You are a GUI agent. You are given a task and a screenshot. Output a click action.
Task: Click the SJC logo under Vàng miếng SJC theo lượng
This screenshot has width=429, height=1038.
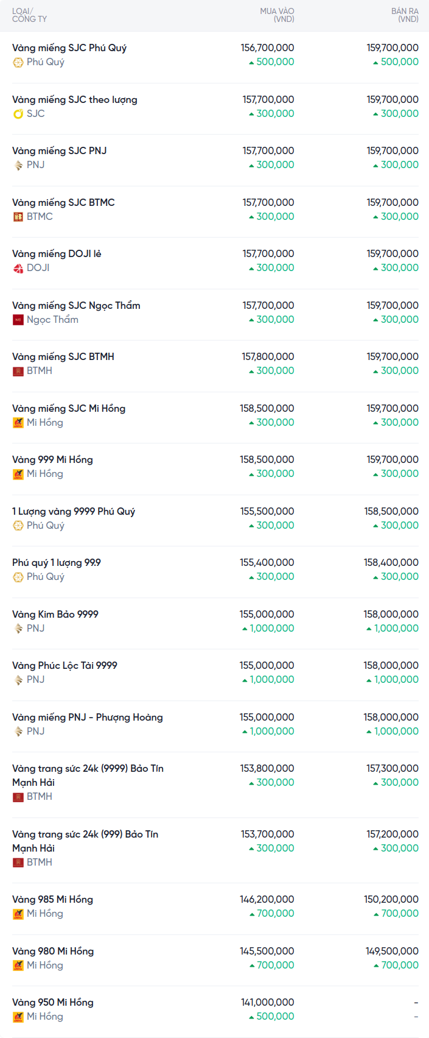[x=18, y=114]
